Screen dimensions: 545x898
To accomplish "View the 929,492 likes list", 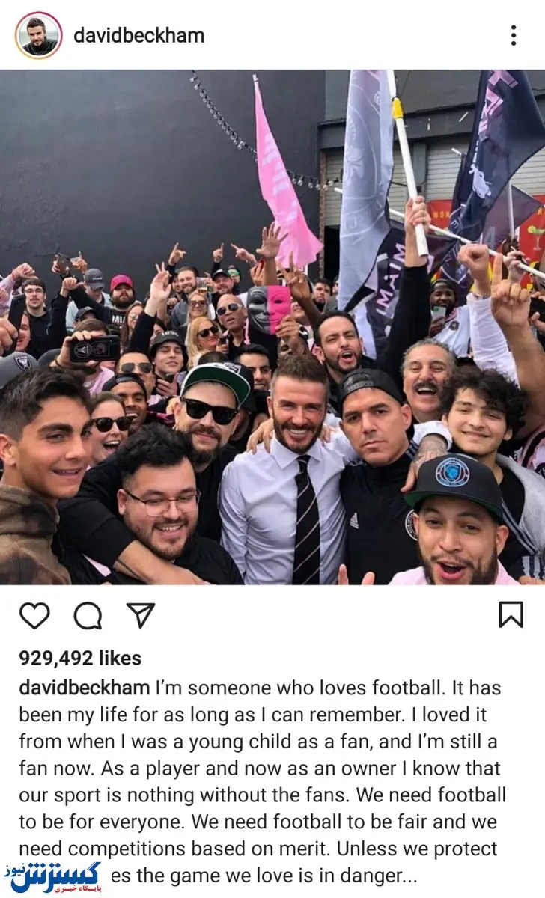I will (80, 658).
